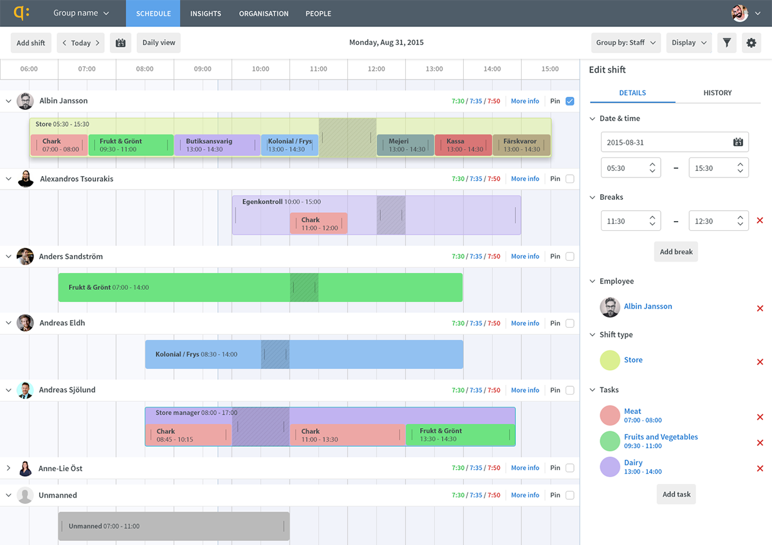This screenshot has width=772, height=545.
Task: Remove the Store shift type
Action: coord(760,362)
